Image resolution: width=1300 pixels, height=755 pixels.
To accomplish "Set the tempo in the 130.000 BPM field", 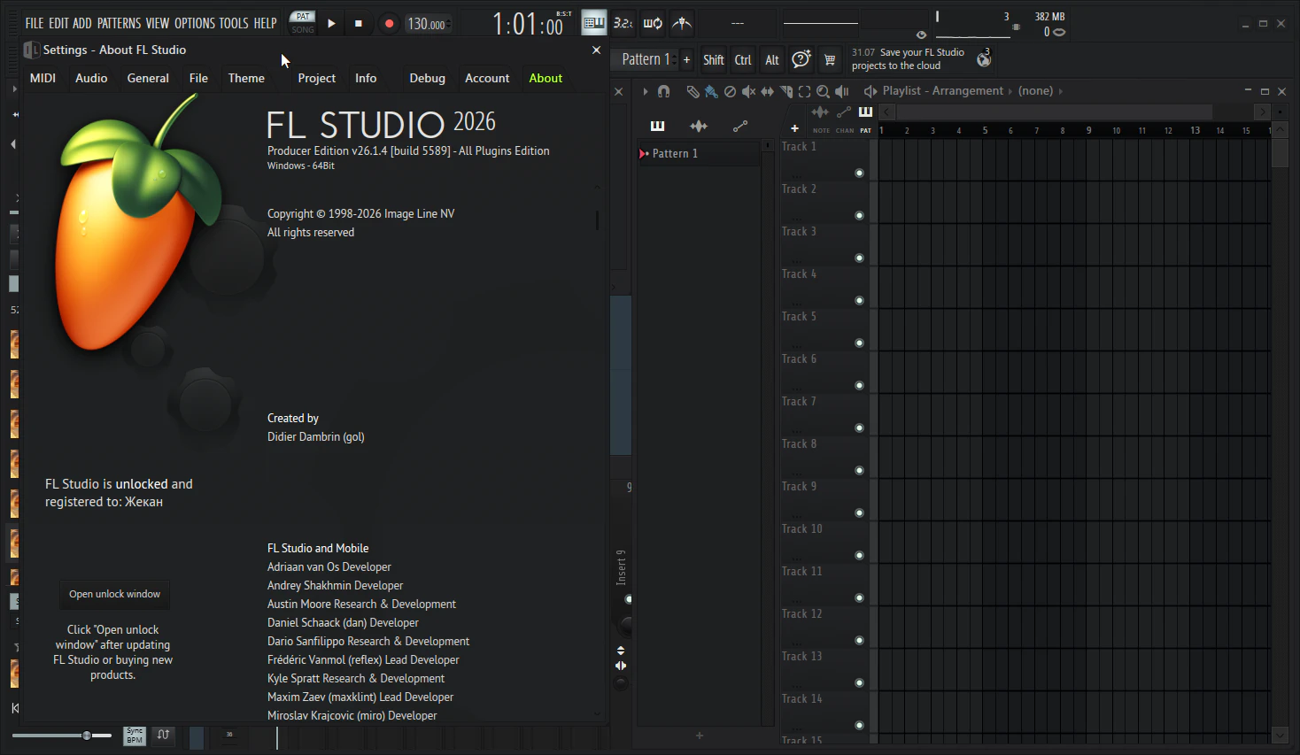I will click(x=429, y=24).
